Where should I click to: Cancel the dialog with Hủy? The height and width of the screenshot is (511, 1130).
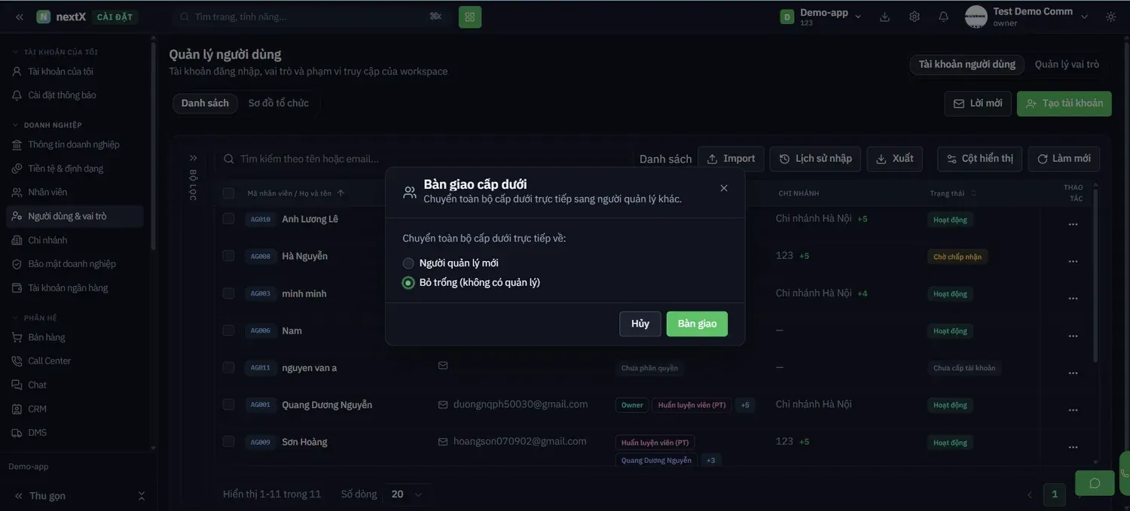(x=640, y=324)
